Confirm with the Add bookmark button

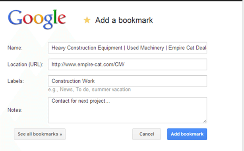(187, 134)
